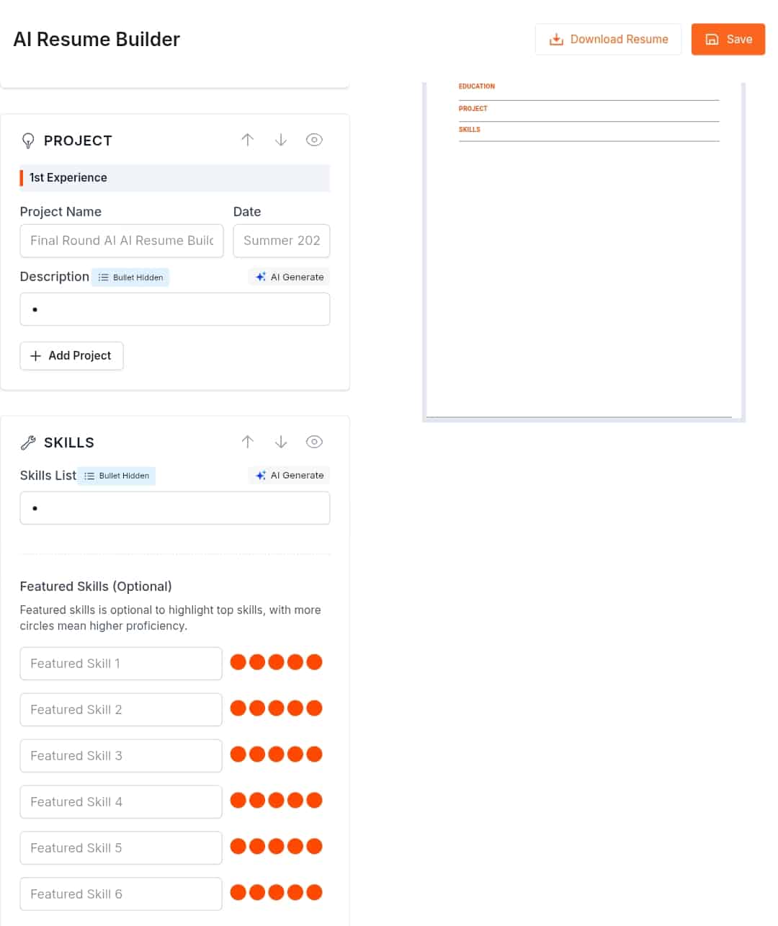The width and height of the screenshot is (778, 926).
Task: Set Featured Skill 5 proficiency to first circle
Action: (238, 846)
